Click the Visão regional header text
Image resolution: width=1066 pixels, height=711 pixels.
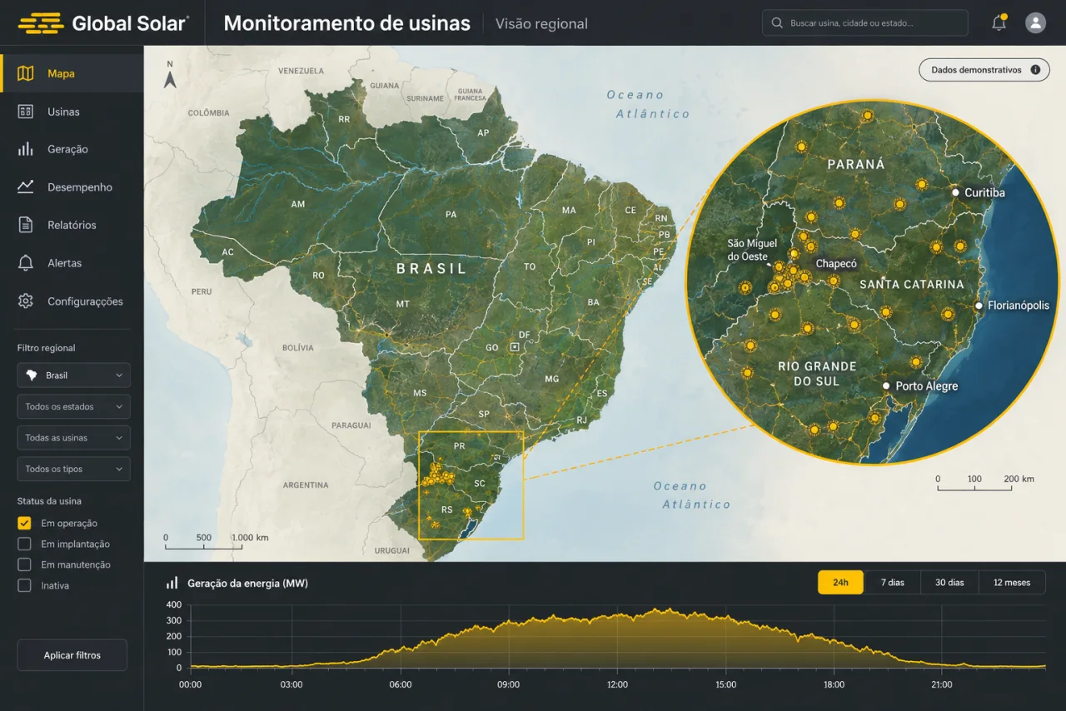541,24
